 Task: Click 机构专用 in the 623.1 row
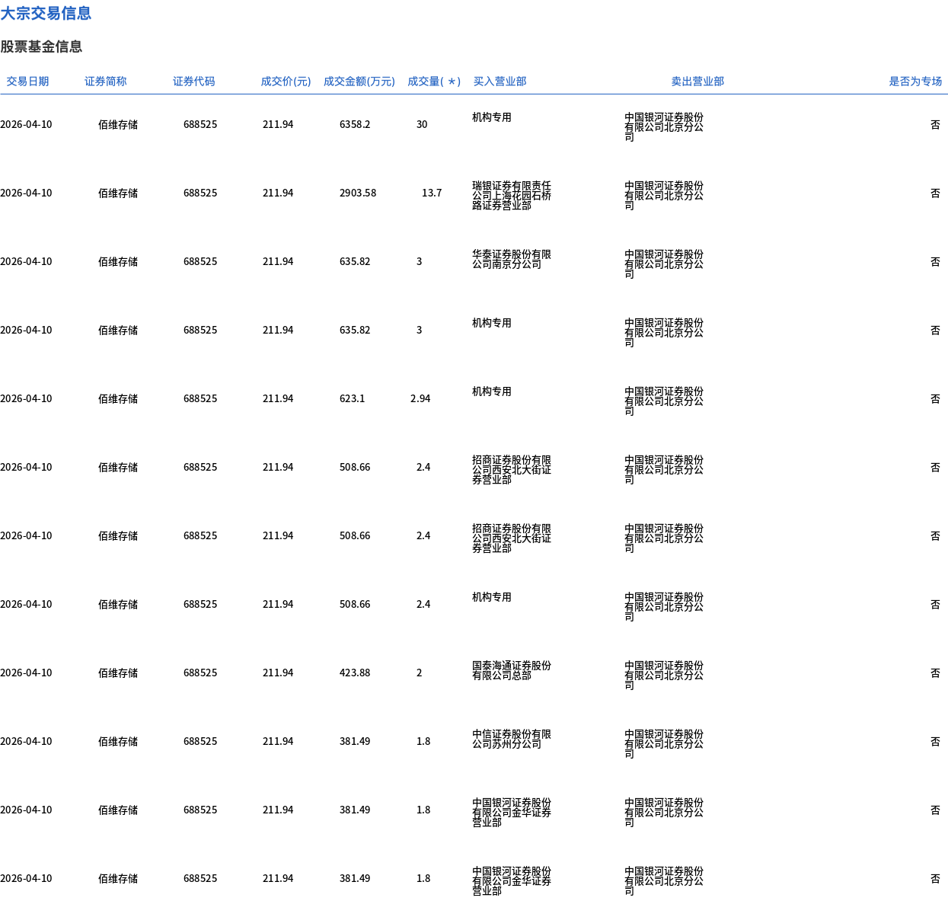(492, 391)
